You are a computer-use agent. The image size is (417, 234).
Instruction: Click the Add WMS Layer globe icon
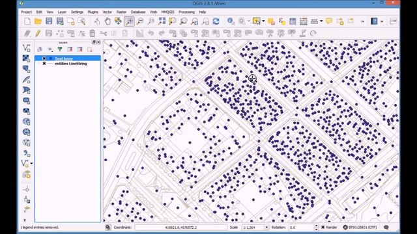pyautogui.click(x=26, y=122)
